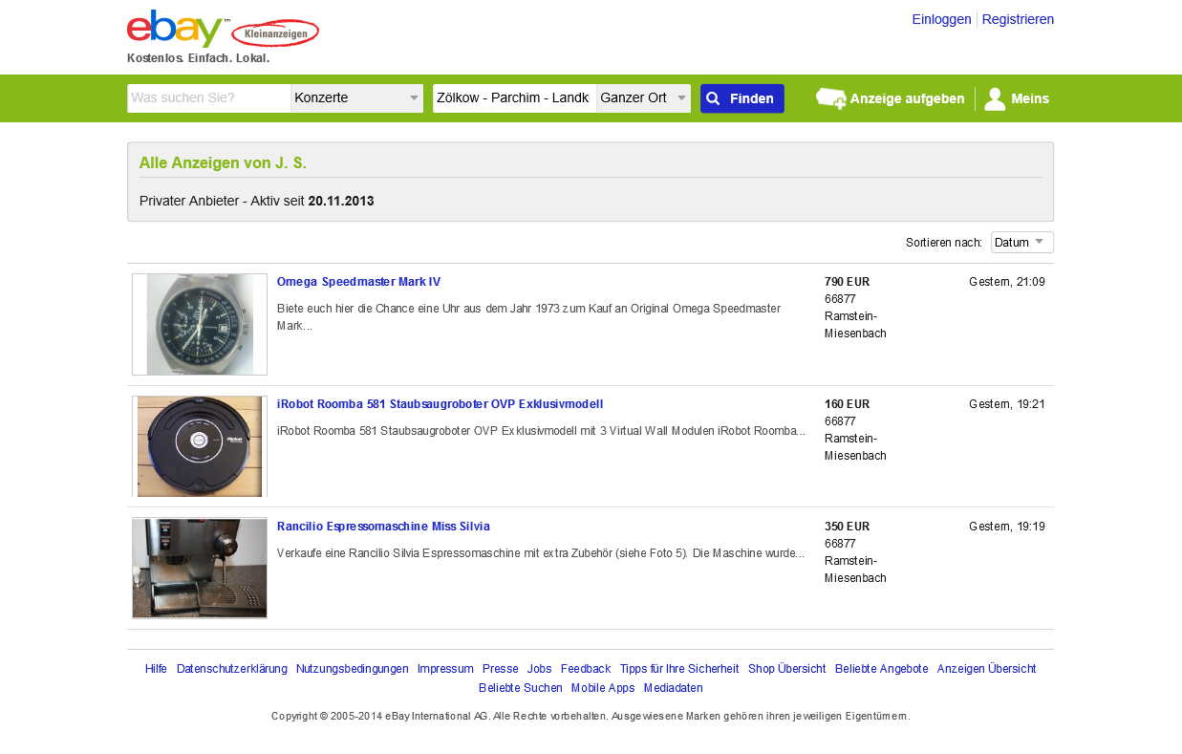Click the Rancilio listing description text
The width and height of the screenshot is (1182, 754).
tap(541, 553)
